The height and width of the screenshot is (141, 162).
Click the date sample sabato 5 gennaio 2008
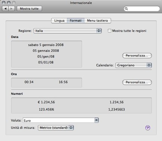click(x=46, y=45)
